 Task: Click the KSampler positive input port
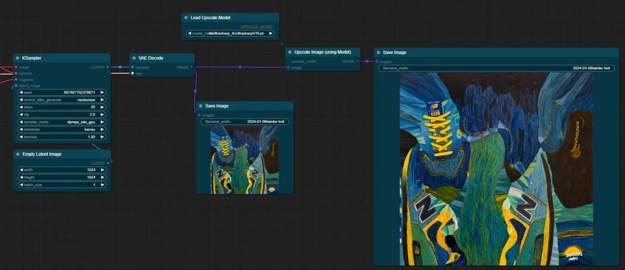(16, 73)
